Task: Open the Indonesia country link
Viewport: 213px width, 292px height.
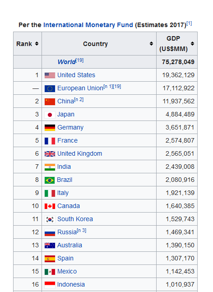Action: pyautogui.click(x=71, y=284)
